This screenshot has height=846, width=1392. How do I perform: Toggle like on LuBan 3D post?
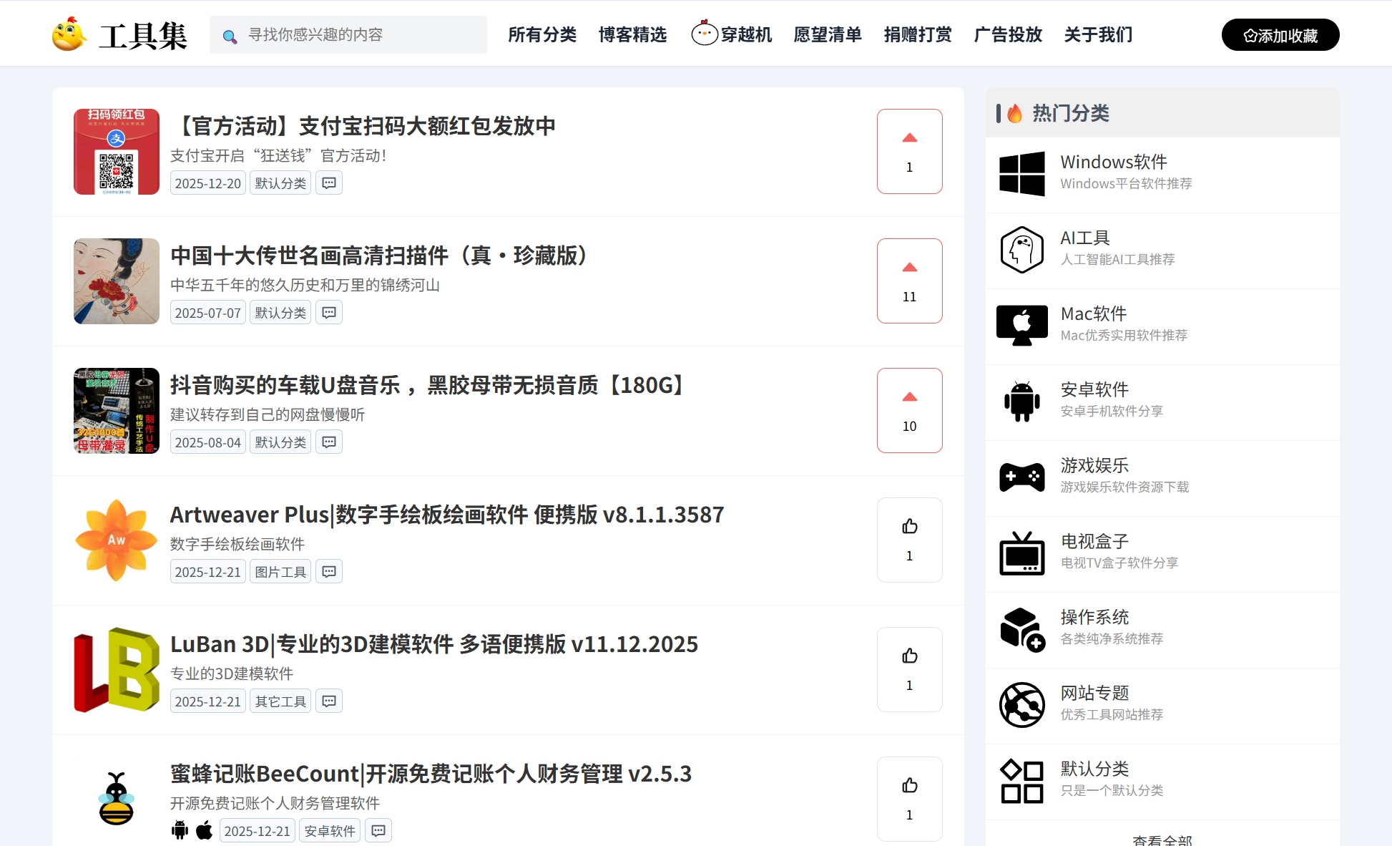909,668
